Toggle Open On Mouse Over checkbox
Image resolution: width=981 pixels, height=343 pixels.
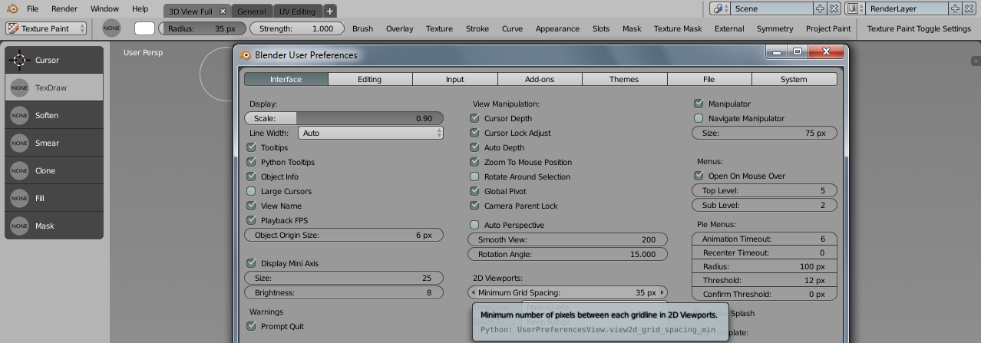coord(699,176)
